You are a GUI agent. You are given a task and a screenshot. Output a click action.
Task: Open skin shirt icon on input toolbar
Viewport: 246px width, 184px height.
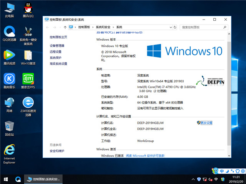238,171
